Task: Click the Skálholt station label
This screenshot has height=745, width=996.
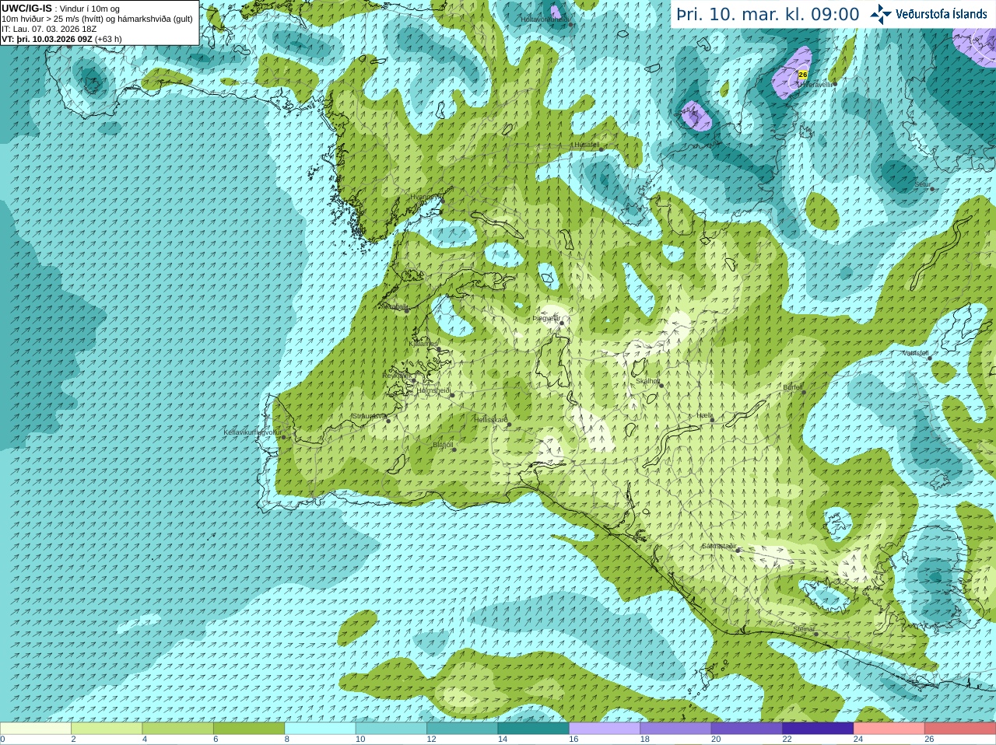Action: (647, 381)
